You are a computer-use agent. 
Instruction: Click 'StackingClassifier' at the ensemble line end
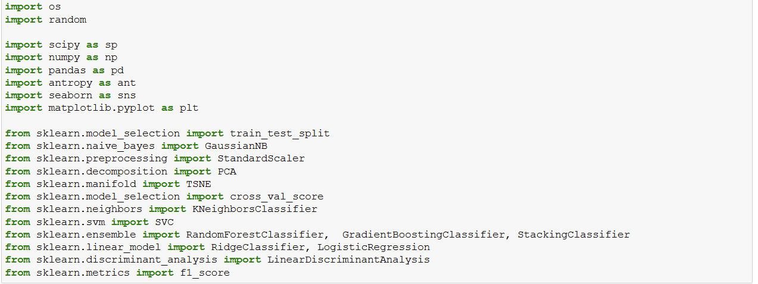[x=573, y=235]
